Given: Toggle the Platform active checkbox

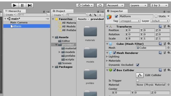Looking at the screenshot, I should (x=116, y=16).
